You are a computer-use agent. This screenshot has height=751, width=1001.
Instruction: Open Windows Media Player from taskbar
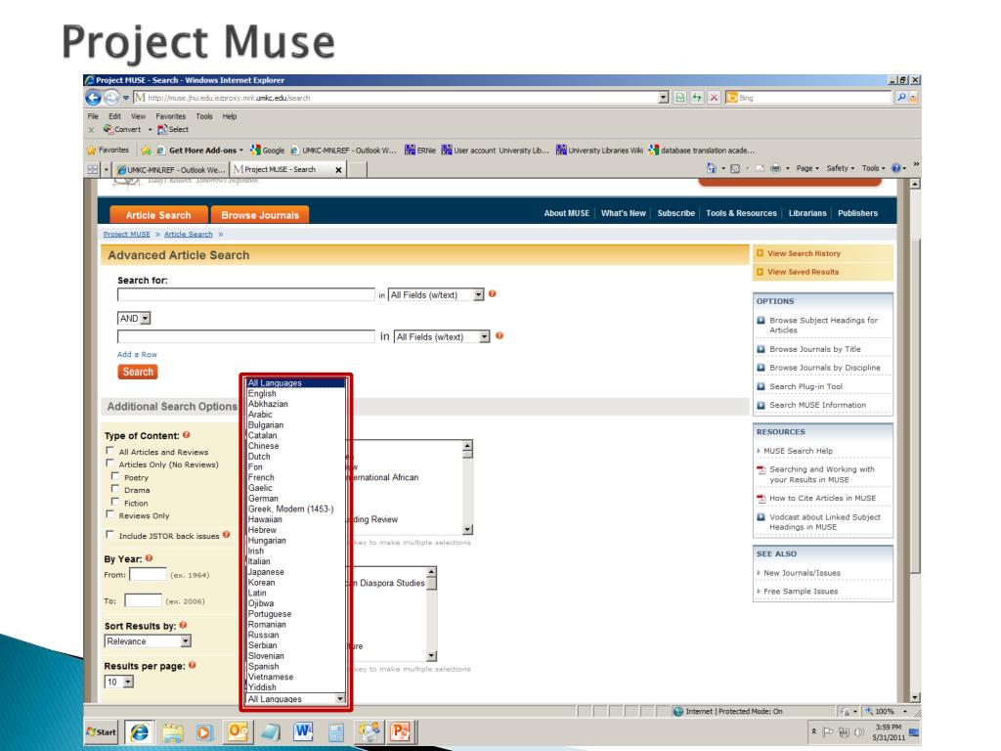(x=204, y=731)
